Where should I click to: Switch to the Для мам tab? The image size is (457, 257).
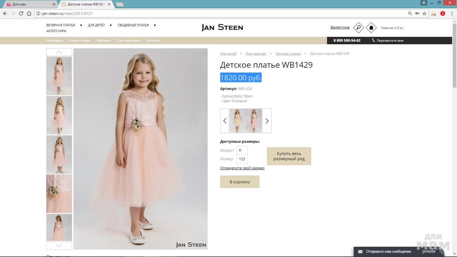coord(29,4)
